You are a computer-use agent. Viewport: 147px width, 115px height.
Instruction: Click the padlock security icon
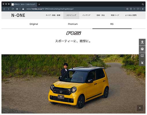(23, 9)
